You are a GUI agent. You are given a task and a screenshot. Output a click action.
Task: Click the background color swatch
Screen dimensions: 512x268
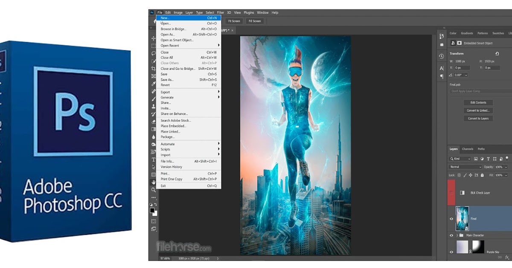pyautogui.click(x=155, y=213)
